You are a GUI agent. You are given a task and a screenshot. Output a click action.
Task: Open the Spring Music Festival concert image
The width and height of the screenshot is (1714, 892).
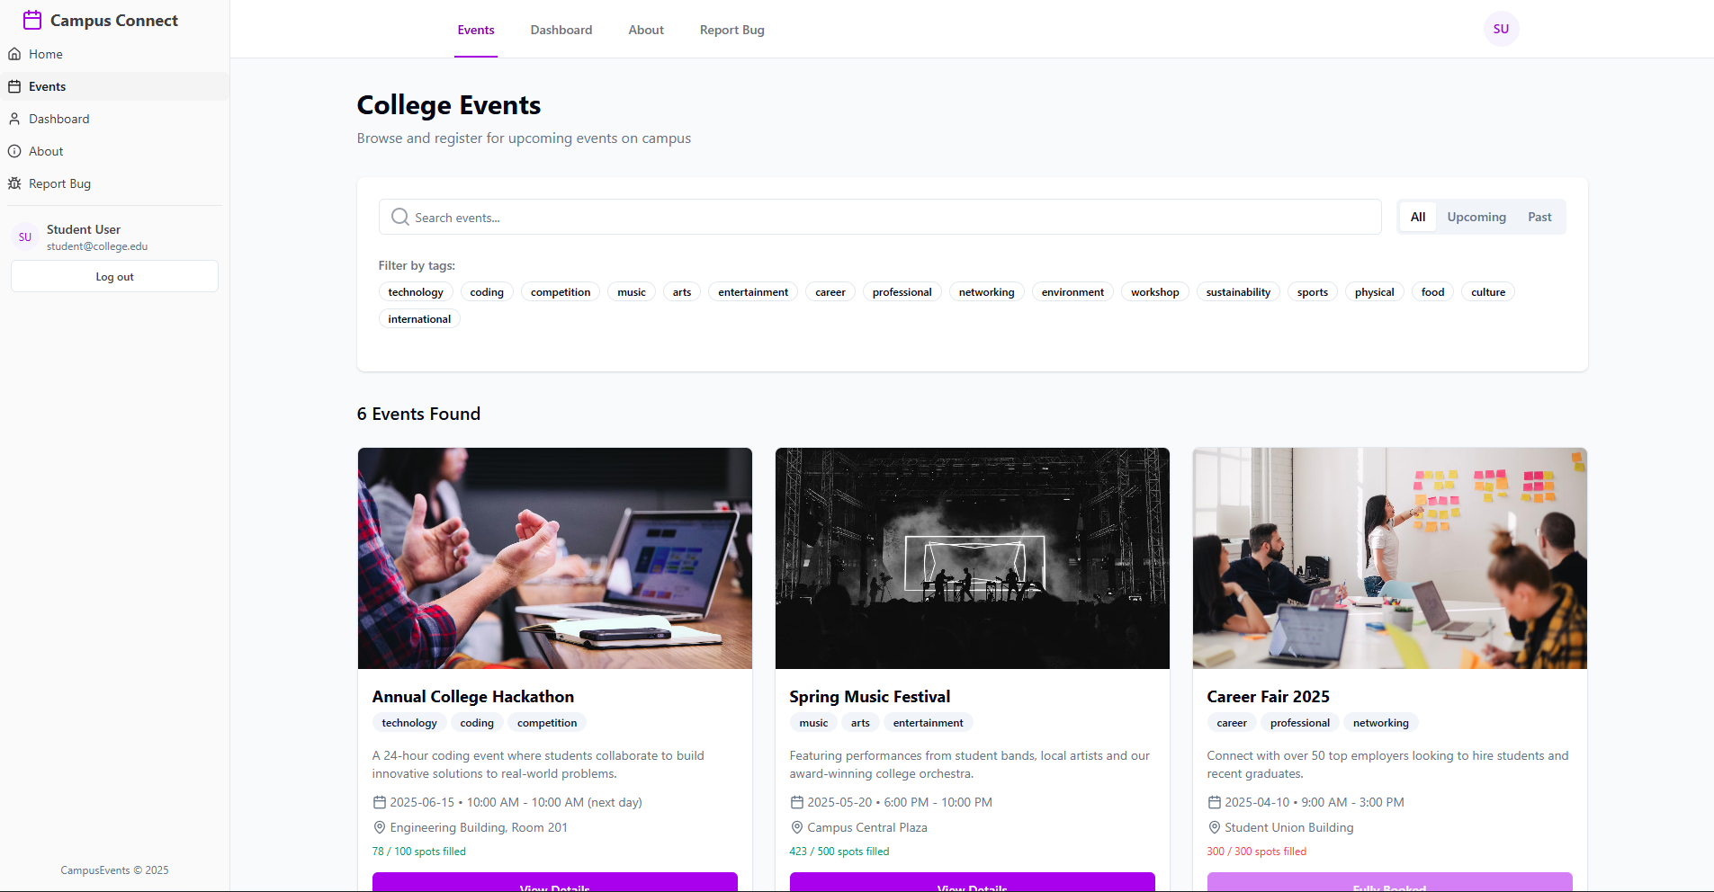[x=972, y=558]
